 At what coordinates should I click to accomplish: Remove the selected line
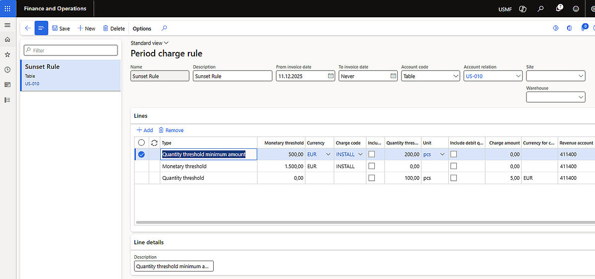[171, 130]
